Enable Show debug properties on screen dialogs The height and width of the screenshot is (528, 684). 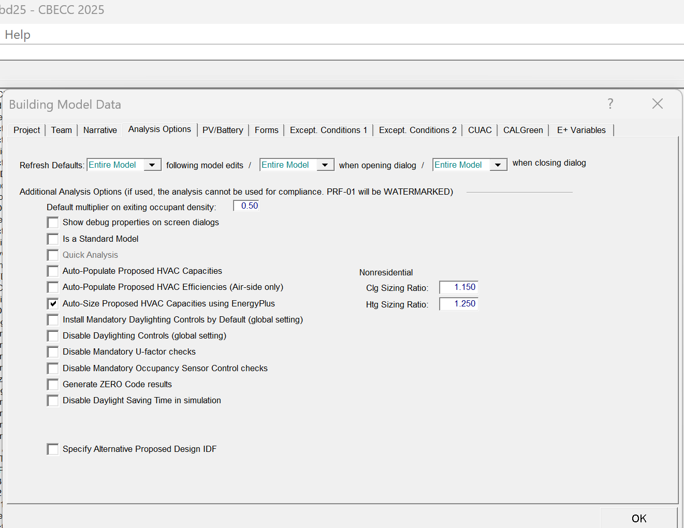point(53,223)
